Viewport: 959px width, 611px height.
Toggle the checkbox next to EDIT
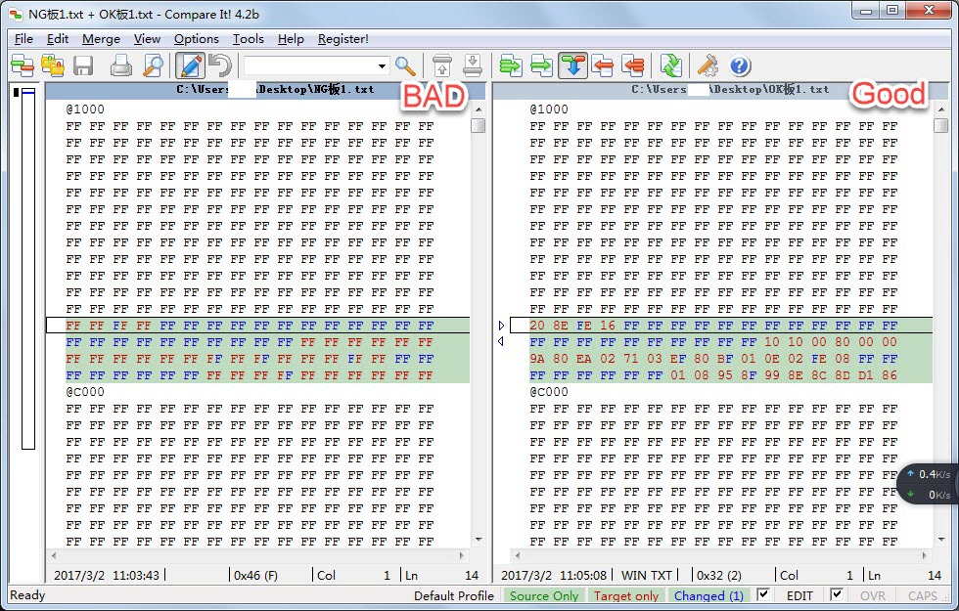pos(762,594)
